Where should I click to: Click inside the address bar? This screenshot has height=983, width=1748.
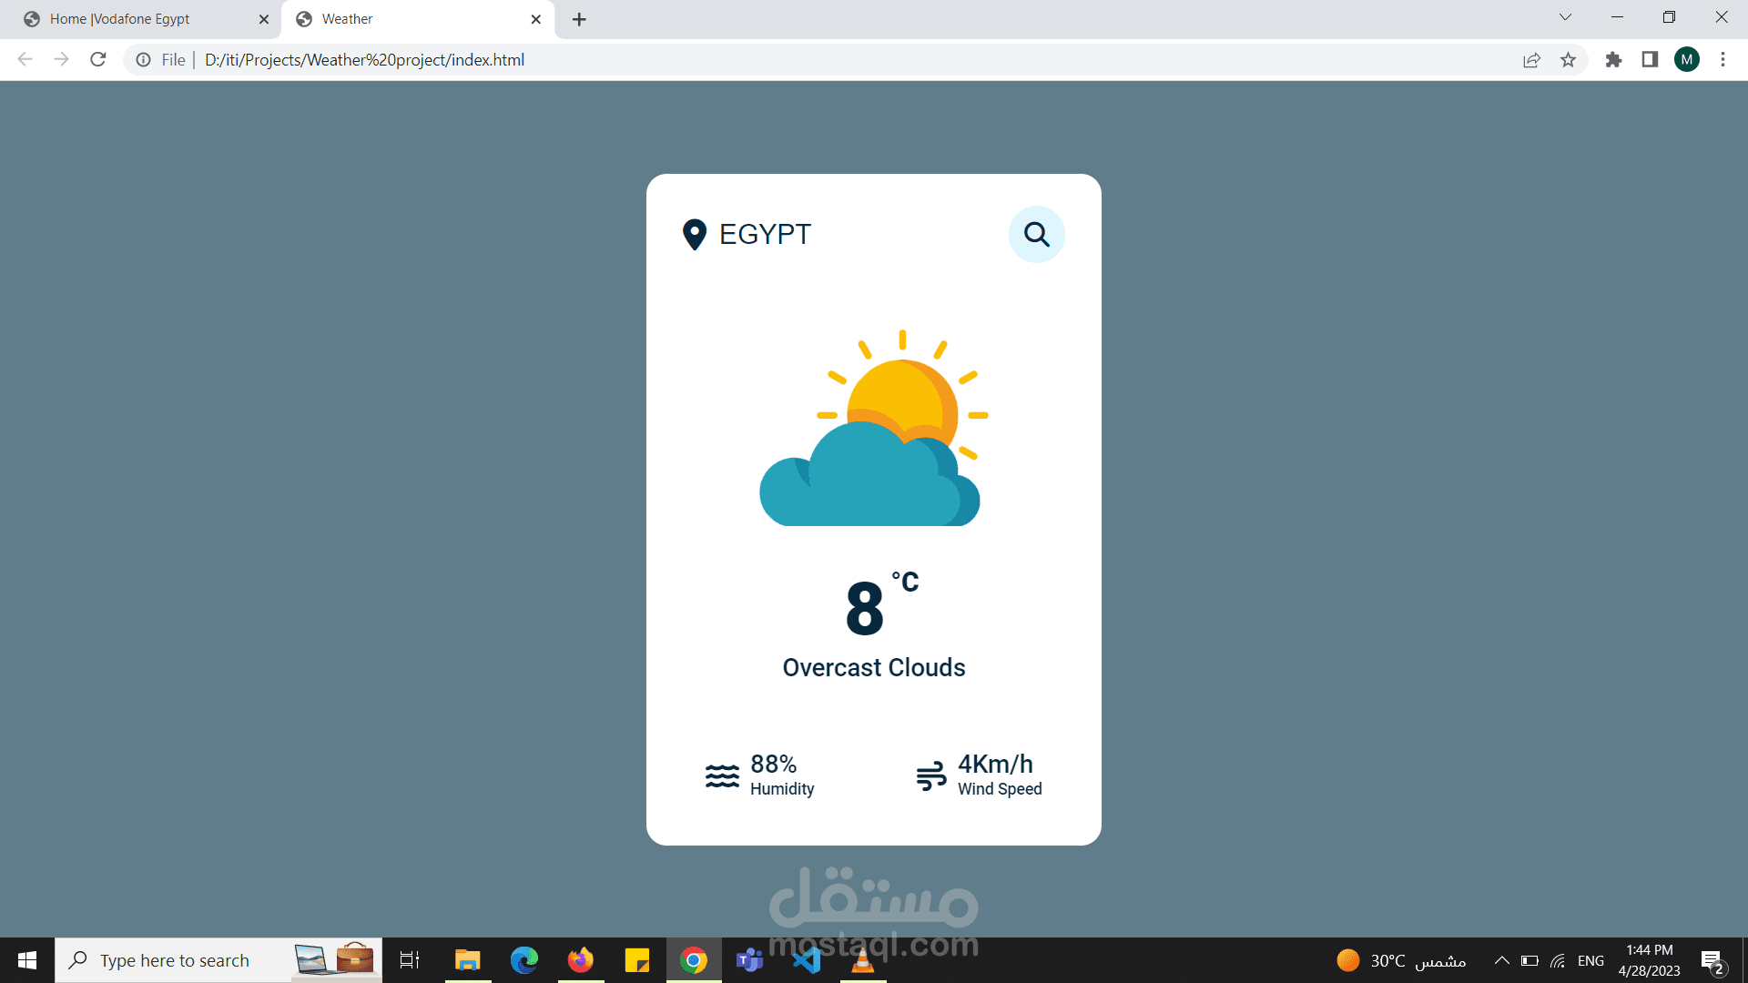click(x=637, y=59)
